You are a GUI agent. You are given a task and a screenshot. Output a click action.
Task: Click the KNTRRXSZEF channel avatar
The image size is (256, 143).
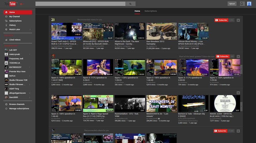pos(6,67)
